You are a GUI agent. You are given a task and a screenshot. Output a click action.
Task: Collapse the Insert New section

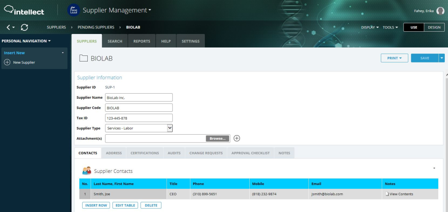click(x=63, y=53)
